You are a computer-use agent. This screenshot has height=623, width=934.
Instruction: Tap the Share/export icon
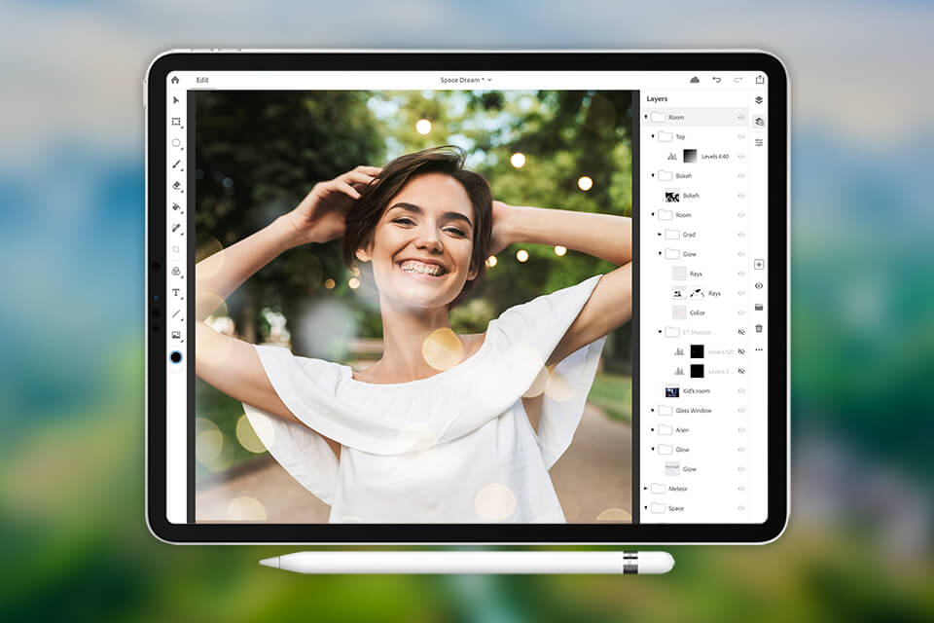coord(761,77)
